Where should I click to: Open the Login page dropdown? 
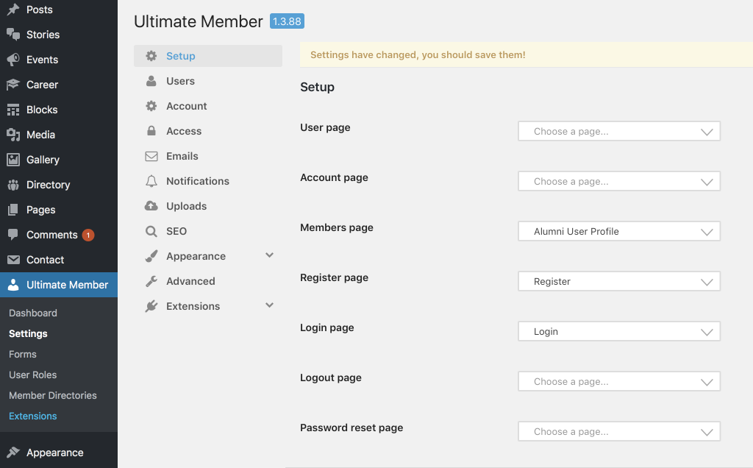[x=619, y=331]
